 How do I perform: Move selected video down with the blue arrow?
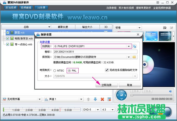coord(95,99)
